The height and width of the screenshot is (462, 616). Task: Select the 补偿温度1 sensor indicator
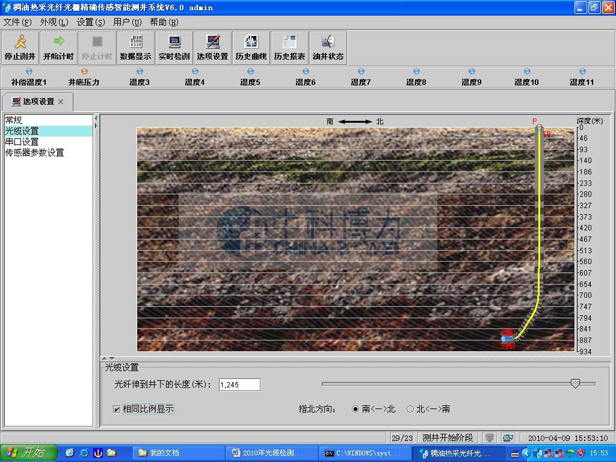point(29,78)
